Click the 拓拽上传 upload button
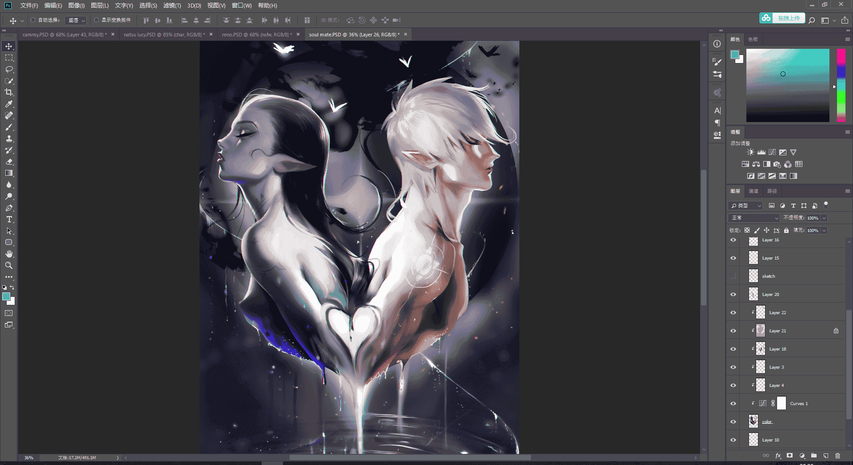Viewport: 853px width, 465px height. (782, 18)
